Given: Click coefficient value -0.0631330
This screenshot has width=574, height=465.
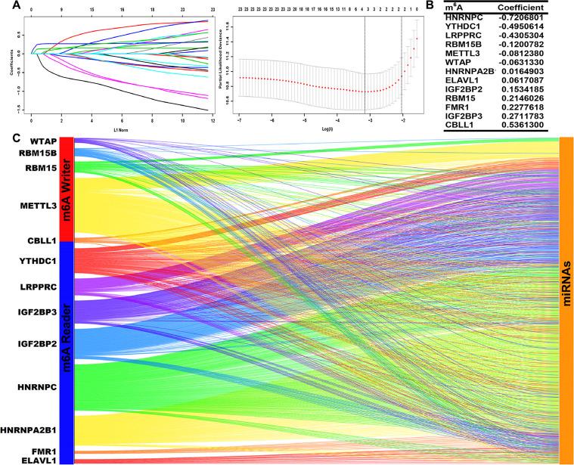Looking at the screenshot, I should pyautogui.click(x=521, y=62).
